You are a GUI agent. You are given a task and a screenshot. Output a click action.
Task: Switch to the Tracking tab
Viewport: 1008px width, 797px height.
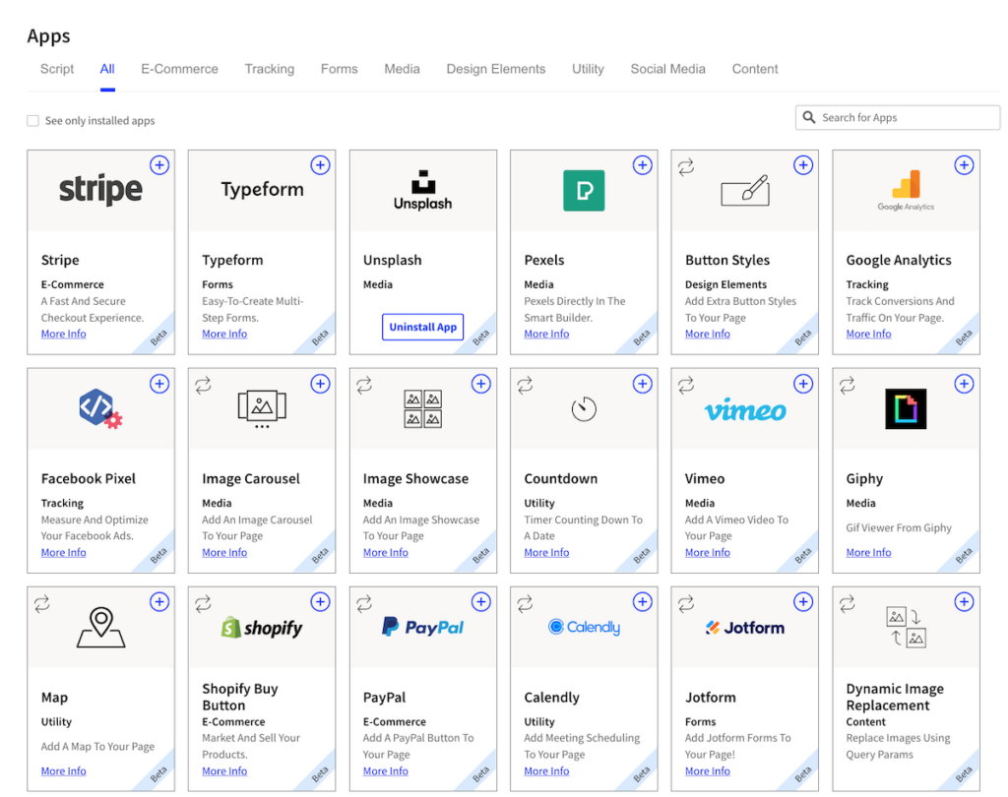pos(270,69)
